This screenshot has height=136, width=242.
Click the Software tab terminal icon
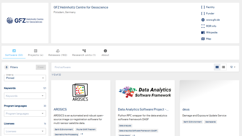[14, 51]
